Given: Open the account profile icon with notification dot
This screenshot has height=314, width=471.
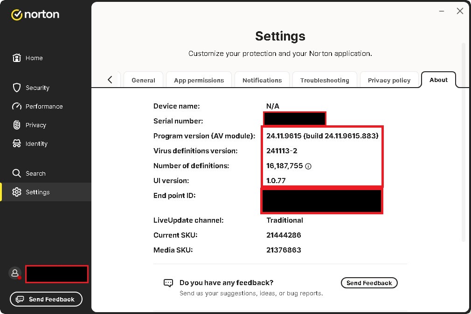Looking at the screenshot, I should coord(15,273).
